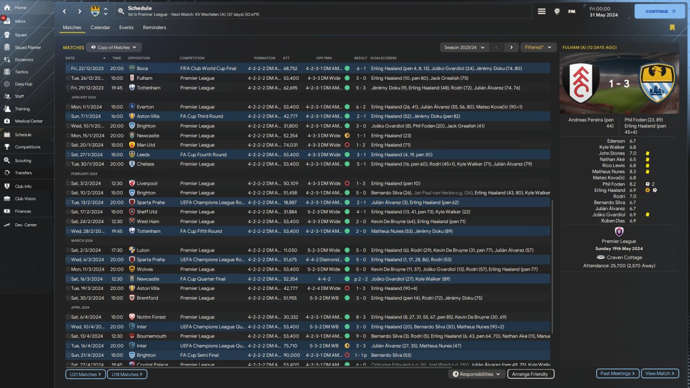
Task: Switch to the Events tab
Action: tap(127, 27)
